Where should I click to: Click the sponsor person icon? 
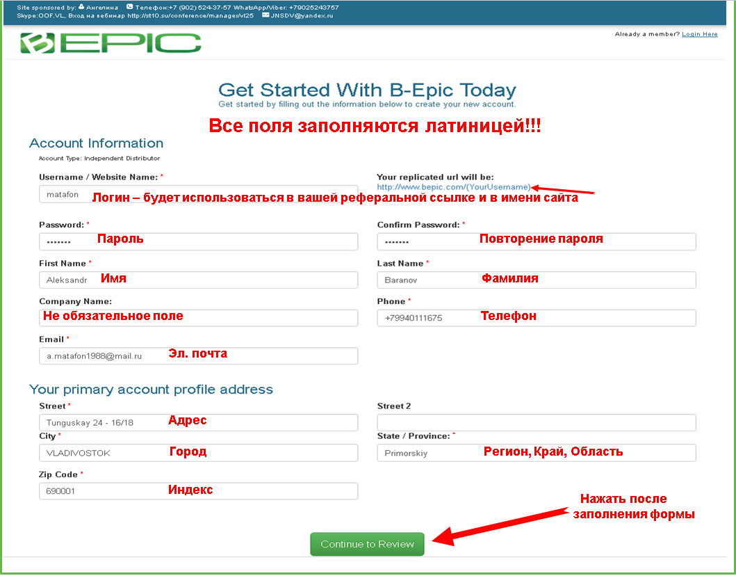(81, 6)
